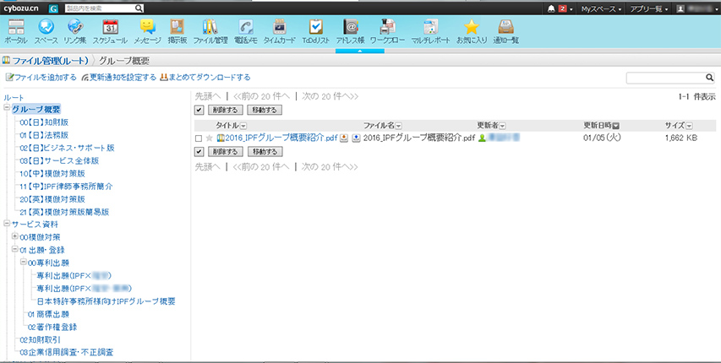Open the タイムカード icon

tap(279, 27)
